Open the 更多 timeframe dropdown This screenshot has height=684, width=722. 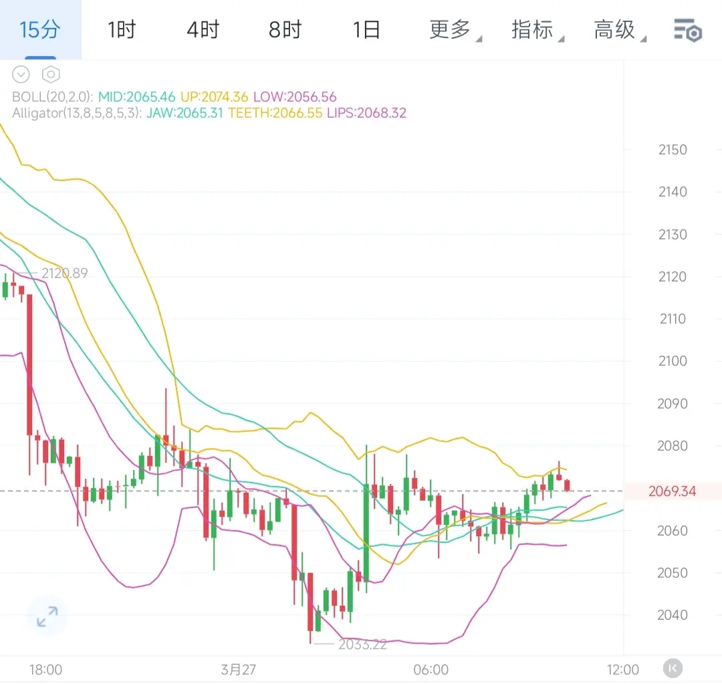click(x=455, y=29)
